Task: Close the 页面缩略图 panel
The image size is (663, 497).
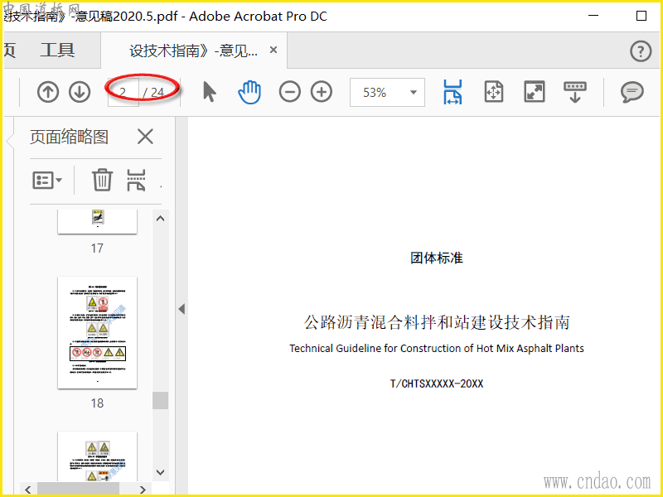Action: [x=146, y=137]
